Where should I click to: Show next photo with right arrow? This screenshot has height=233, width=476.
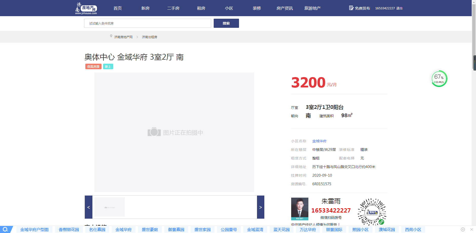pyautogui.click(x=261, y=207)
